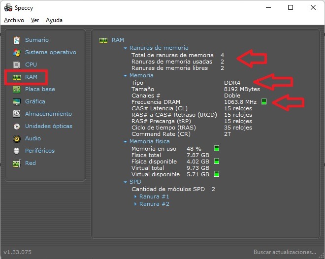Viewport: 325px width, 259px height.
Task: Click green indicator beside Virtual disponible
Action: (216, 174)
